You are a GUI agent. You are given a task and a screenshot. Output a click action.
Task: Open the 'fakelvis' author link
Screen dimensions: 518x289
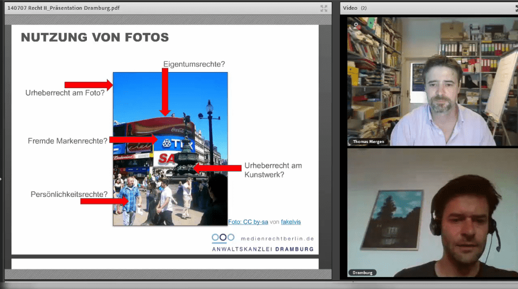290,222
